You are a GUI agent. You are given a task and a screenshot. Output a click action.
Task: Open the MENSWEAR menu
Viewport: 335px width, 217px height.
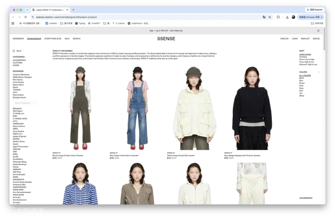(x=18, y=39)
